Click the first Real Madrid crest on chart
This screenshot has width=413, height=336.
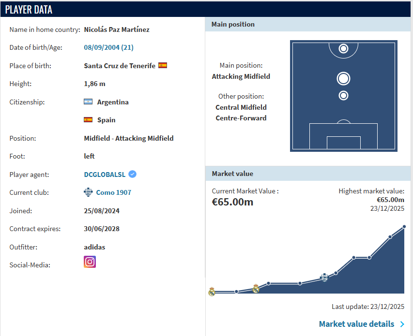point(212,292)
